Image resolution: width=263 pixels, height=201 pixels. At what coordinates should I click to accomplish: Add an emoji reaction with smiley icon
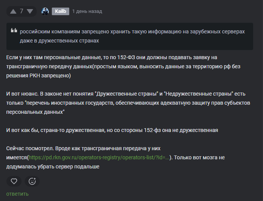(32, 181)
